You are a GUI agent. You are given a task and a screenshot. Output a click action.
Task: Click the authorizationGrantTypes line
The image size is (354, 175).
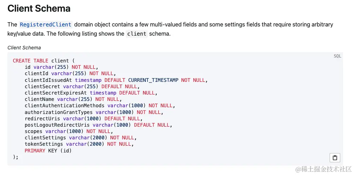94,112
